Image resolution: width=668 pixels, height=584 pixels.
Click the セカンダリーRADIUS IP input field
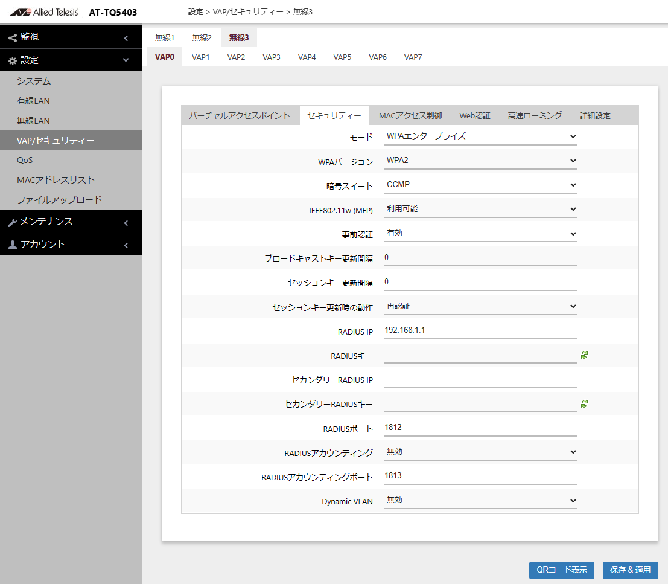click(x=480, y=379)
